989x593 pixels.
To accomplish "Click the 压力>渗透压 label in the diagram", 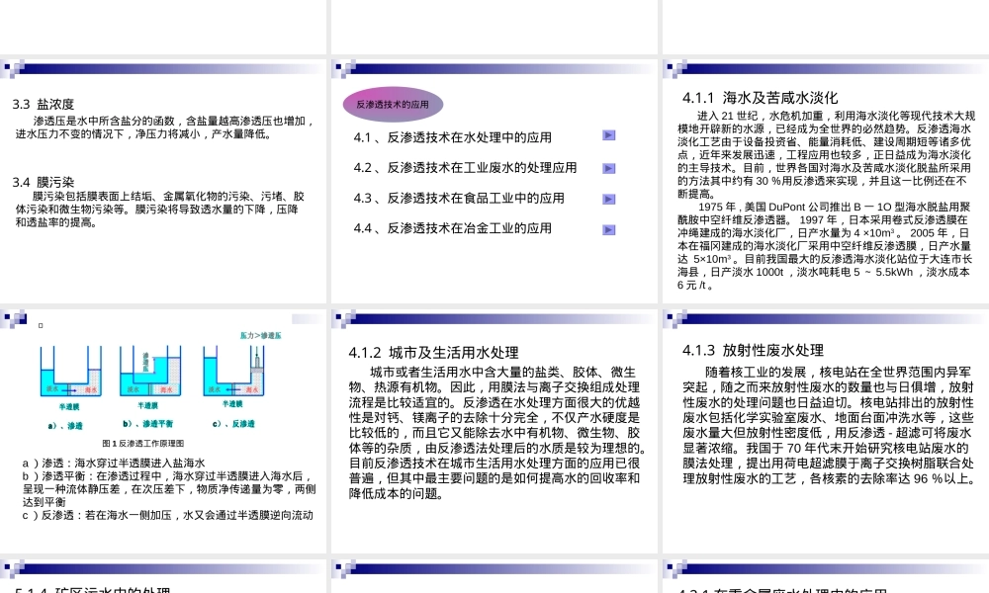I will [x=260, y=335].
